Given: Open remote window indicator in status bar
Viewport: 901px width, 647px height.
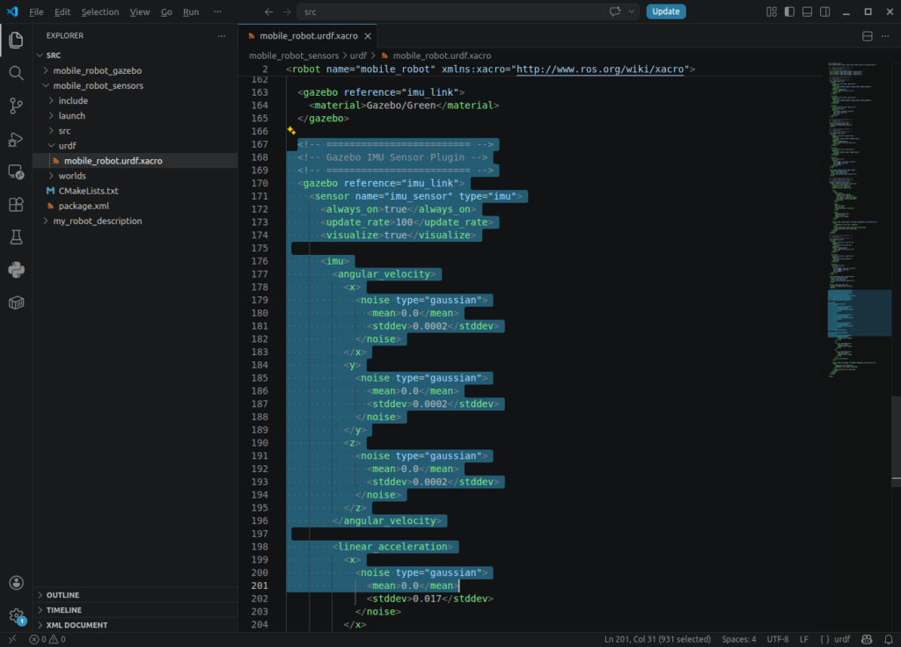Looking at the screenshot, I should (12, 639).
